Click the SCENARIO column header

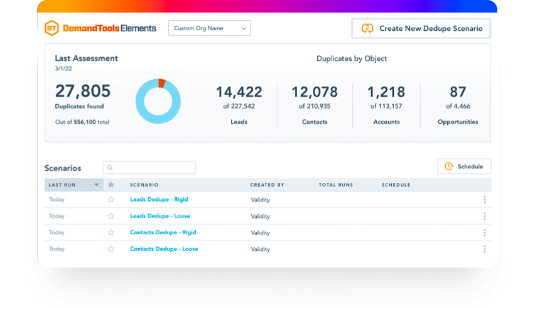pos(144,185)
